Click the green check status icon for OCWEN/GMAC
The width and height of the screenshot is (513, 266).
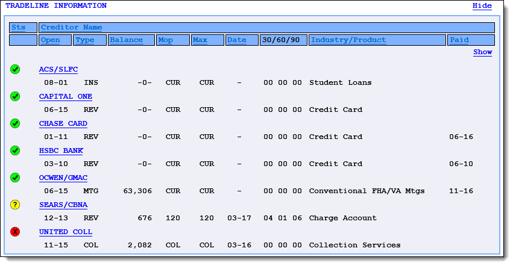coord(15,178)
